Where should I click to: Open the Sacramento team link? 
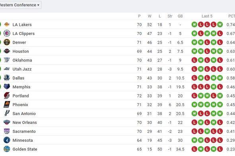coord(24,131)
